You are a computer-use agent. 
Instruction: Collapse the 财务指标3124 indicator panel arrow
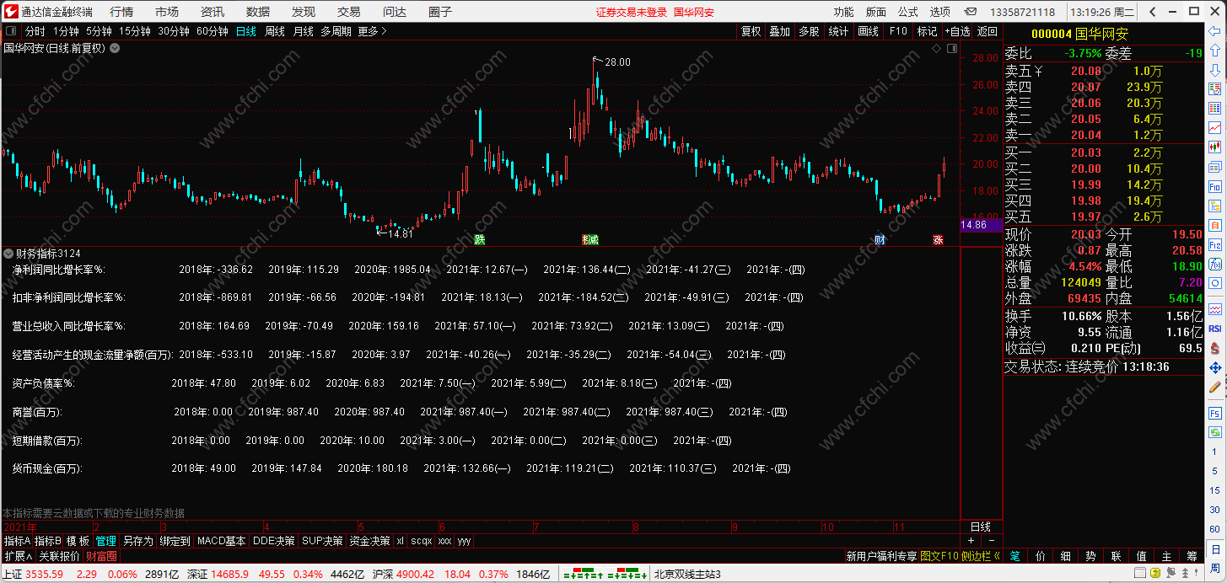click(x=8, y=253)
